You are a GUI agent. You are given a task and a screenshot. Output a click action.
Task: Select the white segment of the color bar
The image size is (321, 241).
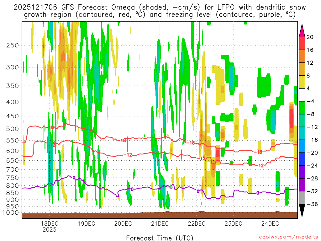302,95
